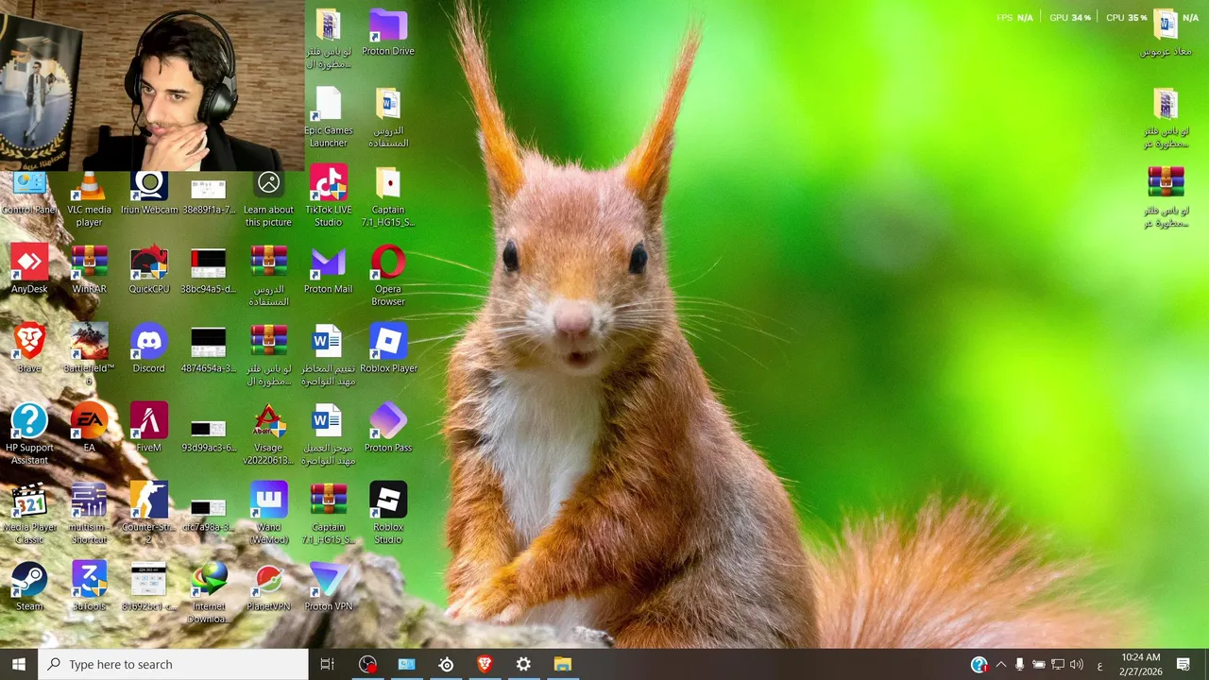Open the battery status tray icon
This screenshot has height=680, width=1209.
click(x=1038, y=664)
